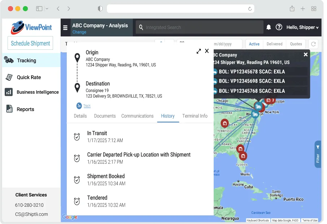
Task: Open the Communications tab
Action: tap(138, 116)
